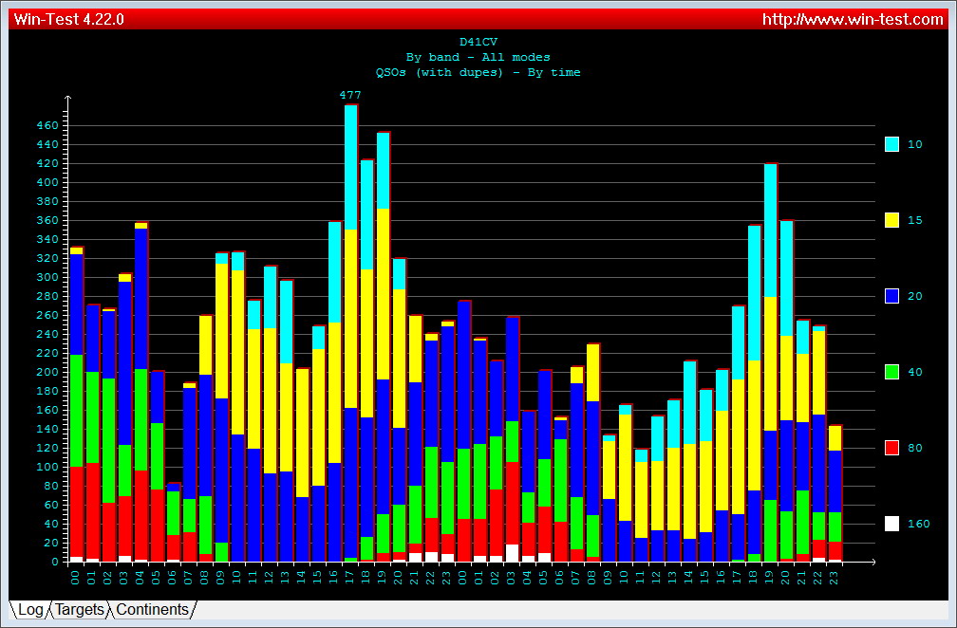Open the Targets tab

pyautogui.click(x=79, y=610)
